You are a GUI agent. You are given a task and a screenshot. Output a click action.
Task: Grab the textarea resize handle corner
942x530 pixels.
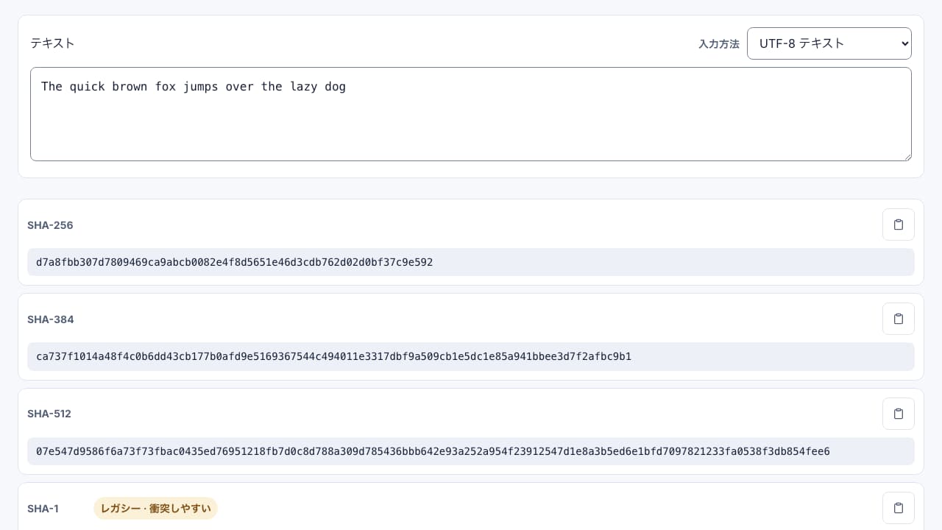[x=907, y=156]
